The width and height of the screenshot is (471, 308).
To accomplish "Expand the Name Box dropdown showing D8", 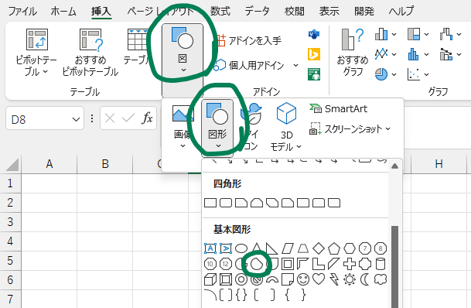I will (76, 119).
